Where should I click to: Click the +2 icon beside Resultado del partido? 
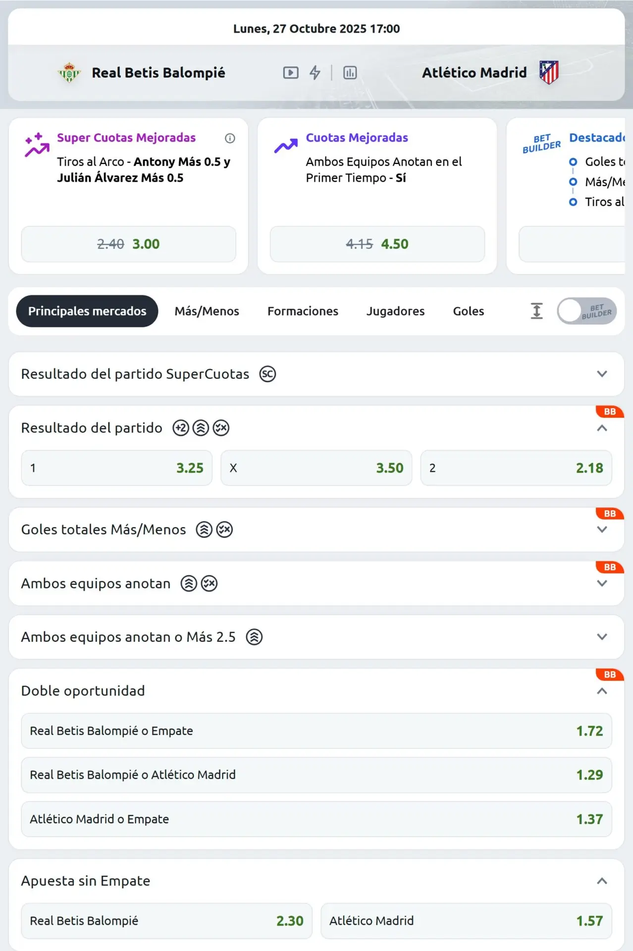[181, 428]
